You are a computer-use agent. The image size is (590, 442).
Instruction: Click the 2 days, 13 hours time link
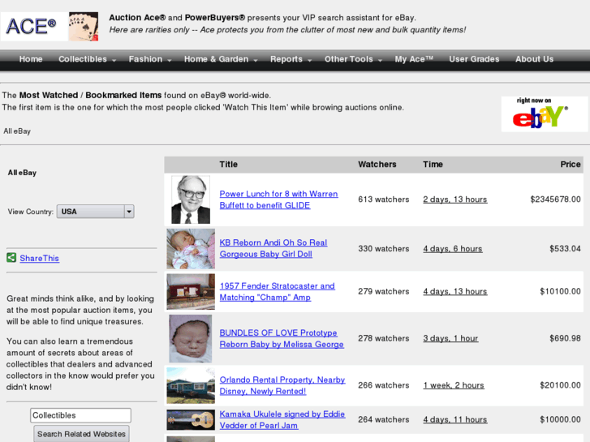(455, 200)
